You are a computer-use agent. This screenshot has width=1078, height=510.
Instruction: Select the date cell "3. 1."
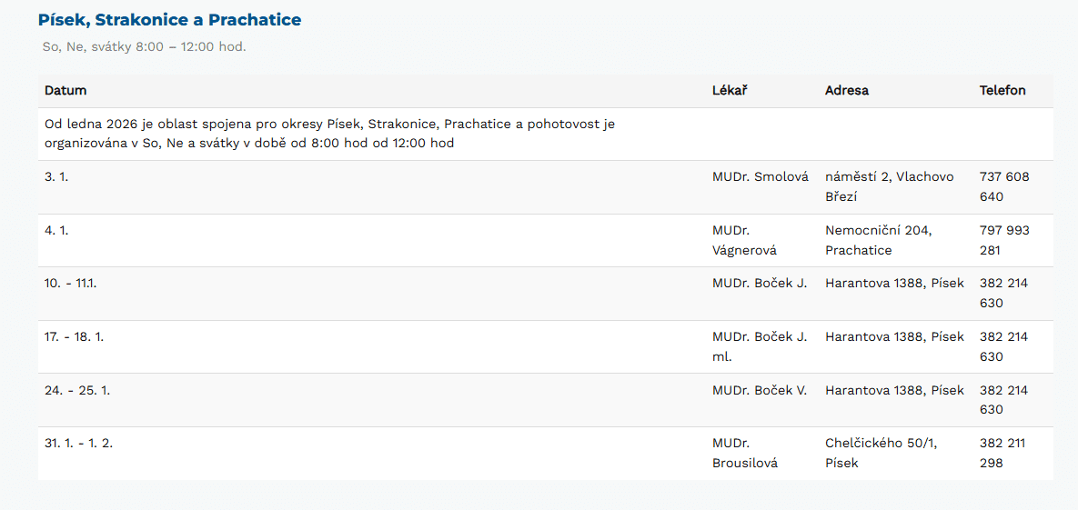(x=56, y=177)
